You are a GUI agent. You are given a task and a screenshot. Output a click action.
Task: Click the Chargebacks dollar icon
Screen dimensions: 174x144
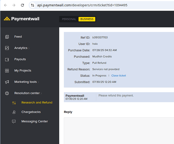(x=14, y=112)
